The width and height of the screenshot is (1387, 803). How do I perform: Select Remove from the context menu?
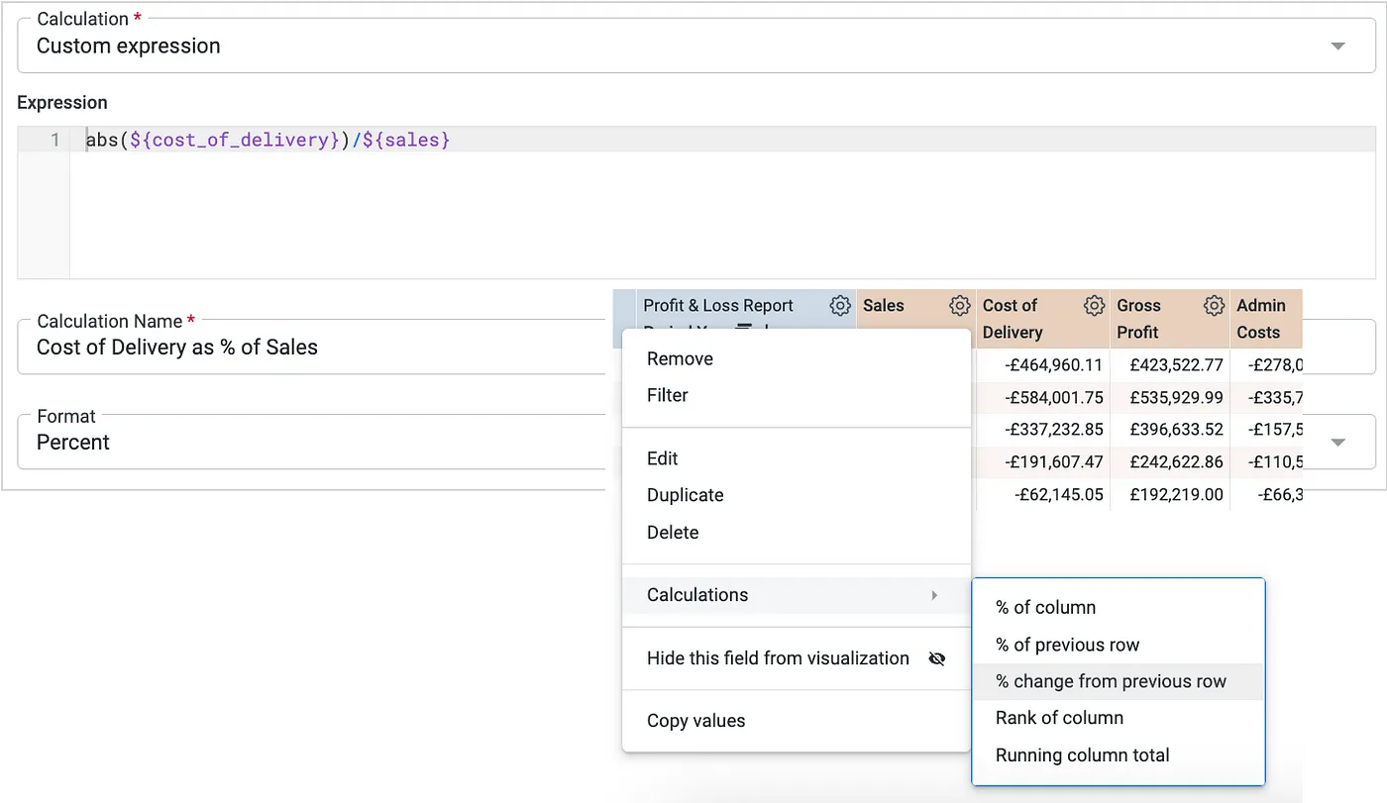[x=680, y=358]
